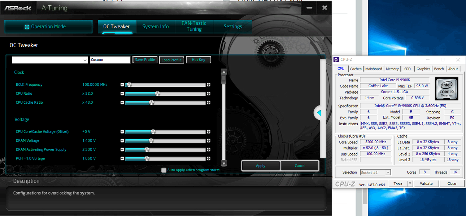Click the CPU Ratio slider handle
The image size is (466, 216).
[157, 94]
